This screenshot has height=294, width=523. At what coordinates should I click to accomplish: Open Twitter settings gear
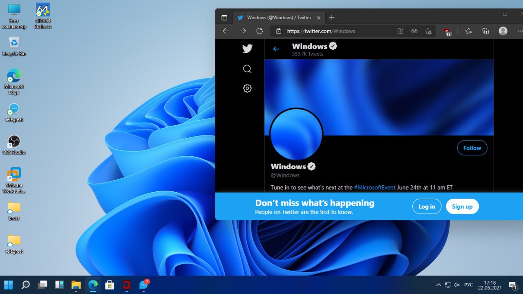[x=247, y=88]
